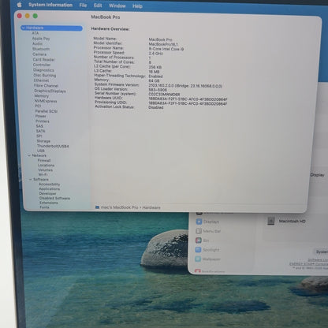Click the Software License link

click(x=318, y=260)
